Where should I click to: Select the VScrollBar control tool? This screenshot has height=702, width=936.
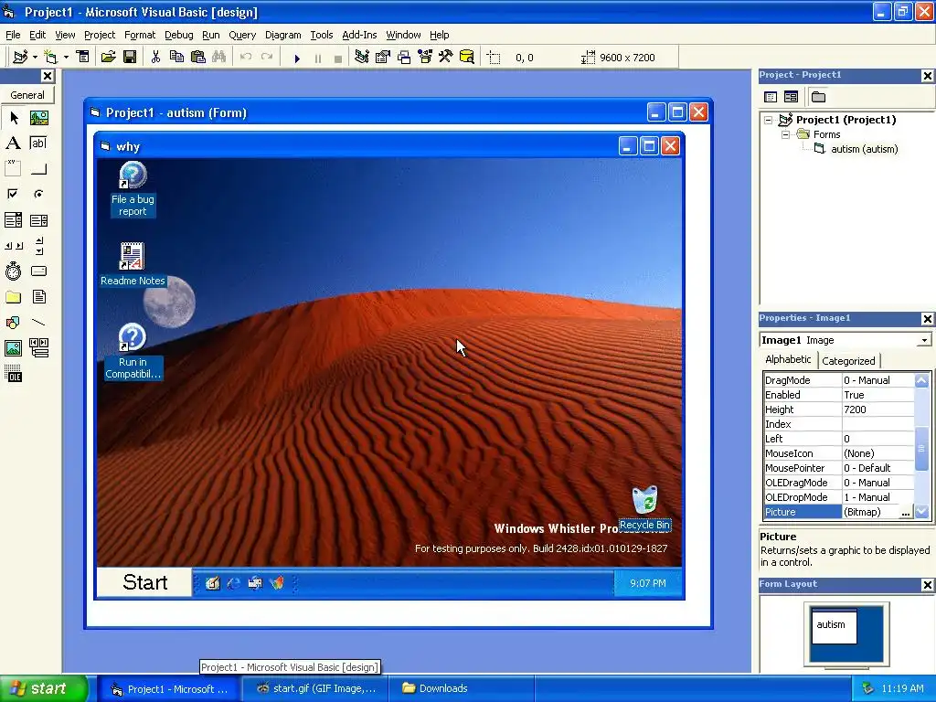38,245
